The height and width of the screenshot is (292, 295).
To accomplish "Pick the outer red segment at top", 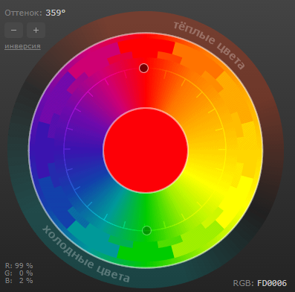I will tap(146, 46).
